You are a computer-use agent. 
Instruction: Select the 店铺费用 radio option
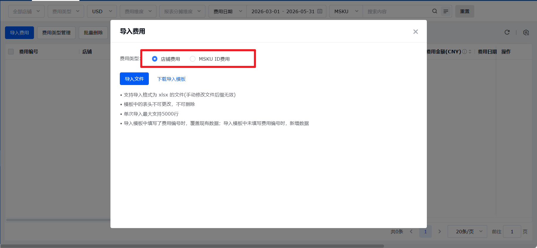point(155,59)
